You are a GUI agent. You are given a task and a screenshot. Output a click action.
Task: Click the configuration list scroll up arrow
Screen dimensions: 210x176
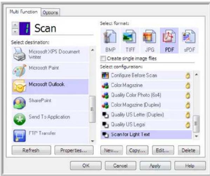(196, 74)
